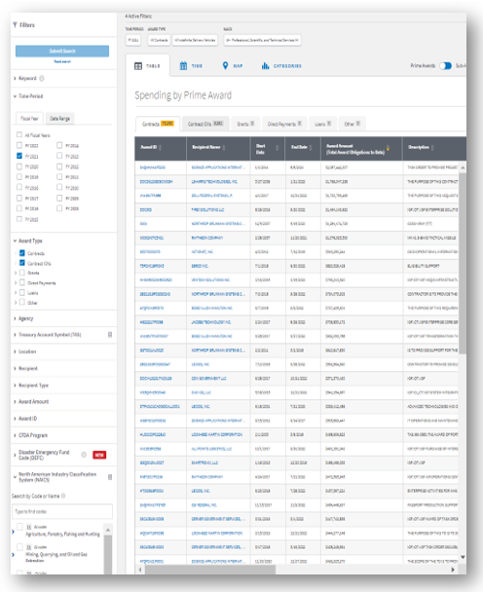This screenshot has width=483, height=592.
Task: Sort by Award Amount using yellow arrow
Action: [x=388, y=148]
